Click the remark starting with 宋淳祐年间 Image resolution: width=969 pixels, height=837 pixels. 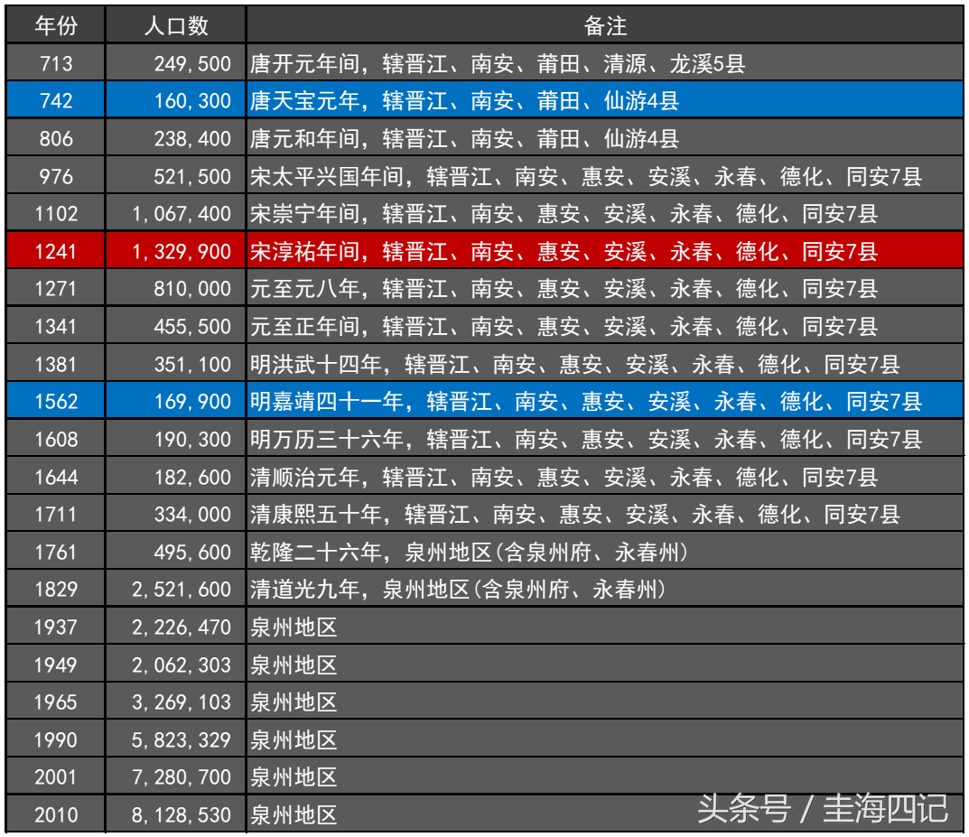564,251
